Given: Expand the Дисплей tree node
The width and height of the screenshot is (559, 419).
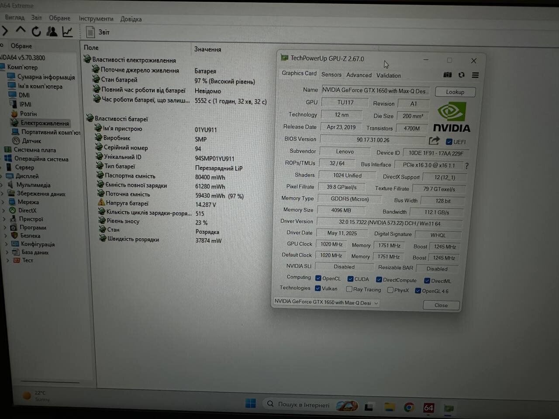Looking at the screenshot, I should [2, 176].
